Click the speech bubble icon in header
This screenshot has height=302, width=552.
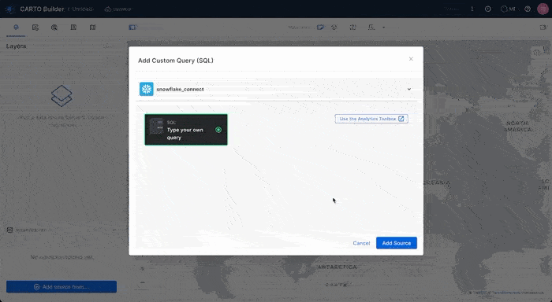[504, 9]
